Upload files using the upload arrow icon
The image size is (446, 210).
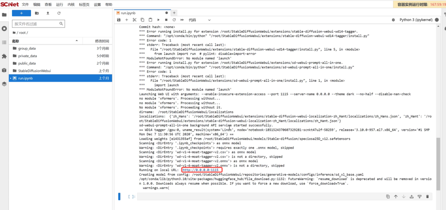coord(48,13)
